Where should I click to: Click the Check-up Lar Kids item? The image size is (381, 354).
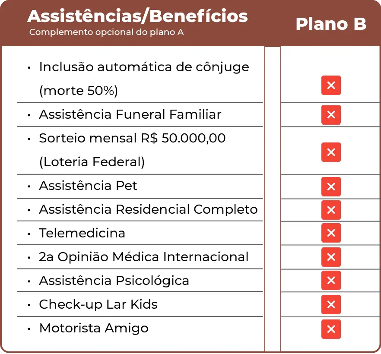[x=98, y=304]
